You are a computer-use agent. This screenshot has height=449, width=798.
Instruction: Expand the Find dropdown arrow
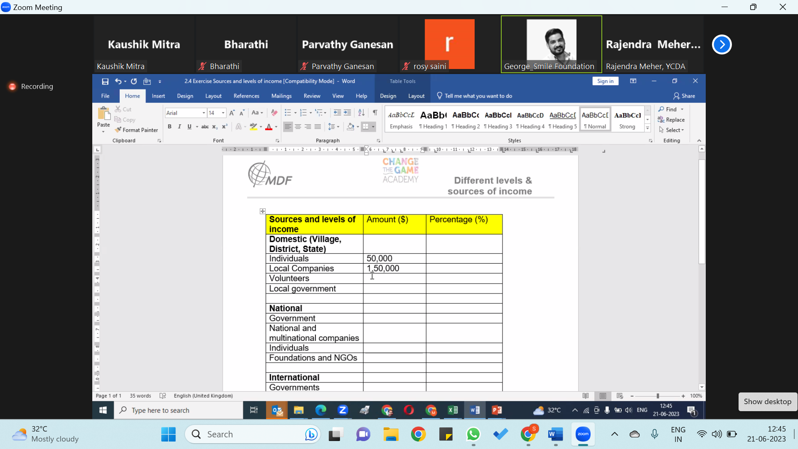point(682,109)
